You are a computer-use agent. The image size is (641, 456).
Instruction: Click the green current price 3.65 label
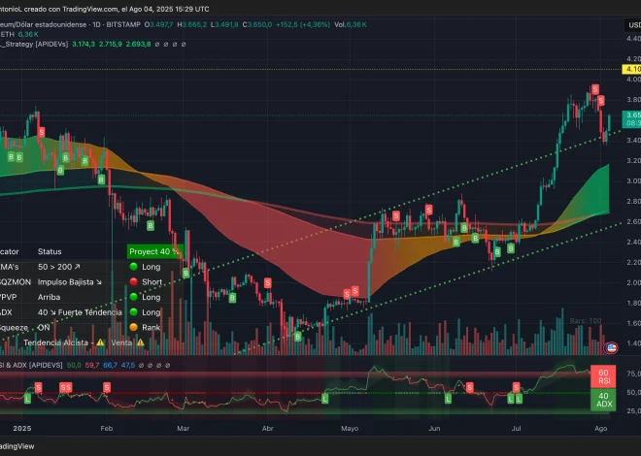pos(631,119)
